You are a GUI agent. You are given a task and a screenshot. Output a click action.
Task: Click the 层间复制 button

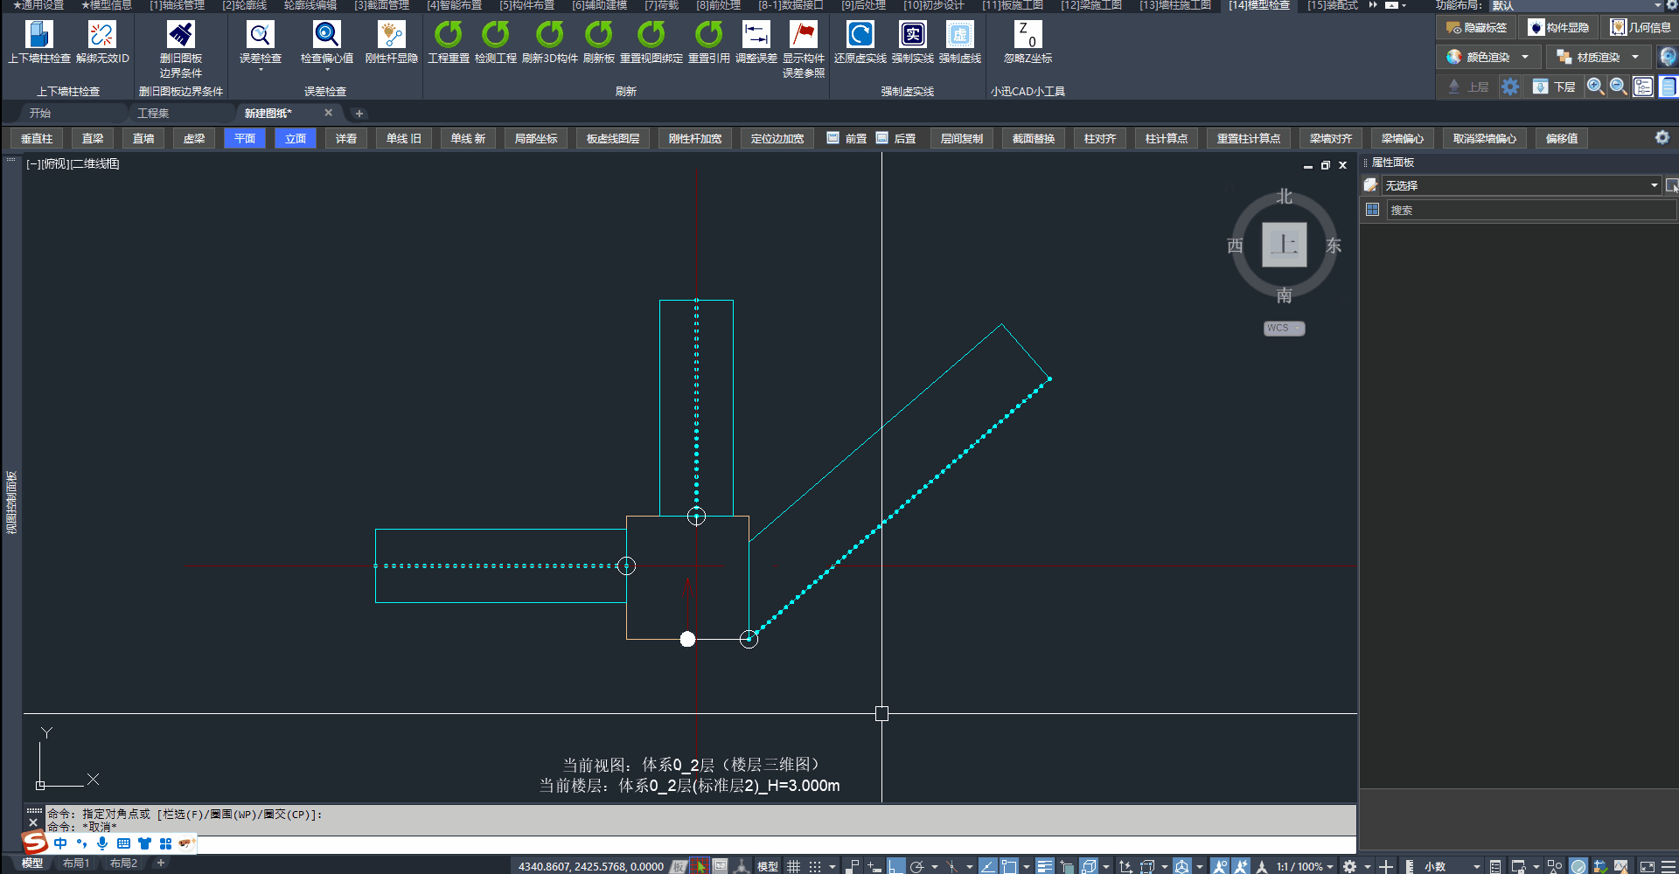[x=961, y=138]
